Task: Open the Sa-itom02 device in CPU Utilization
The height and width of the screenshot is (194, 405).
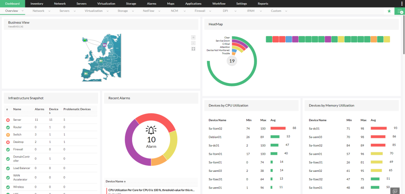Action: click(x=215, y=128)
